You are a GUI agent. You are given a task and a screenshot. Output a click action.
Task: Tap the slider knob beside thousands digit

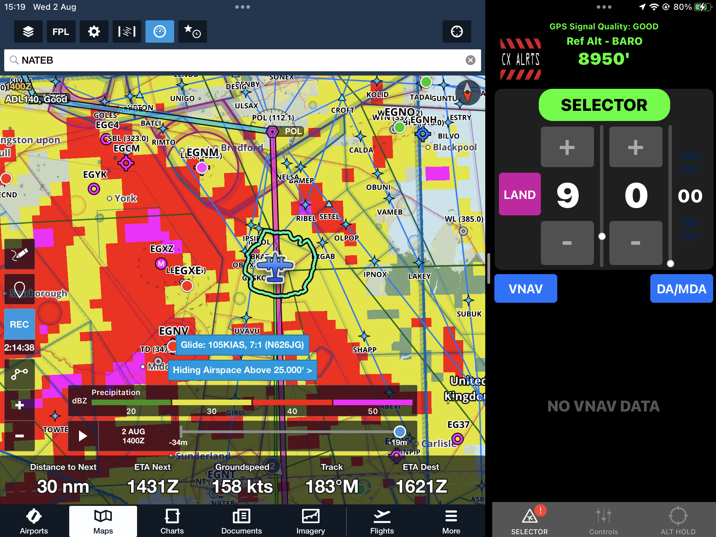(x=602, y=236)
